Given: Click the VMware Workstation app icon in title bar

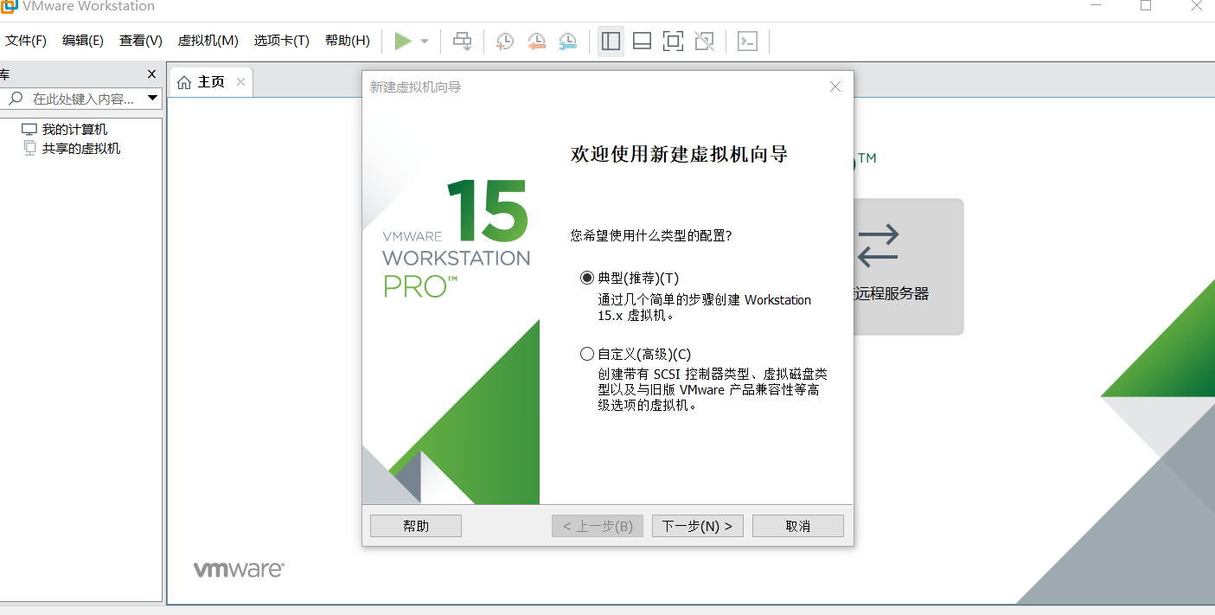Looking at the screenshot, I should tap(10, 6).
